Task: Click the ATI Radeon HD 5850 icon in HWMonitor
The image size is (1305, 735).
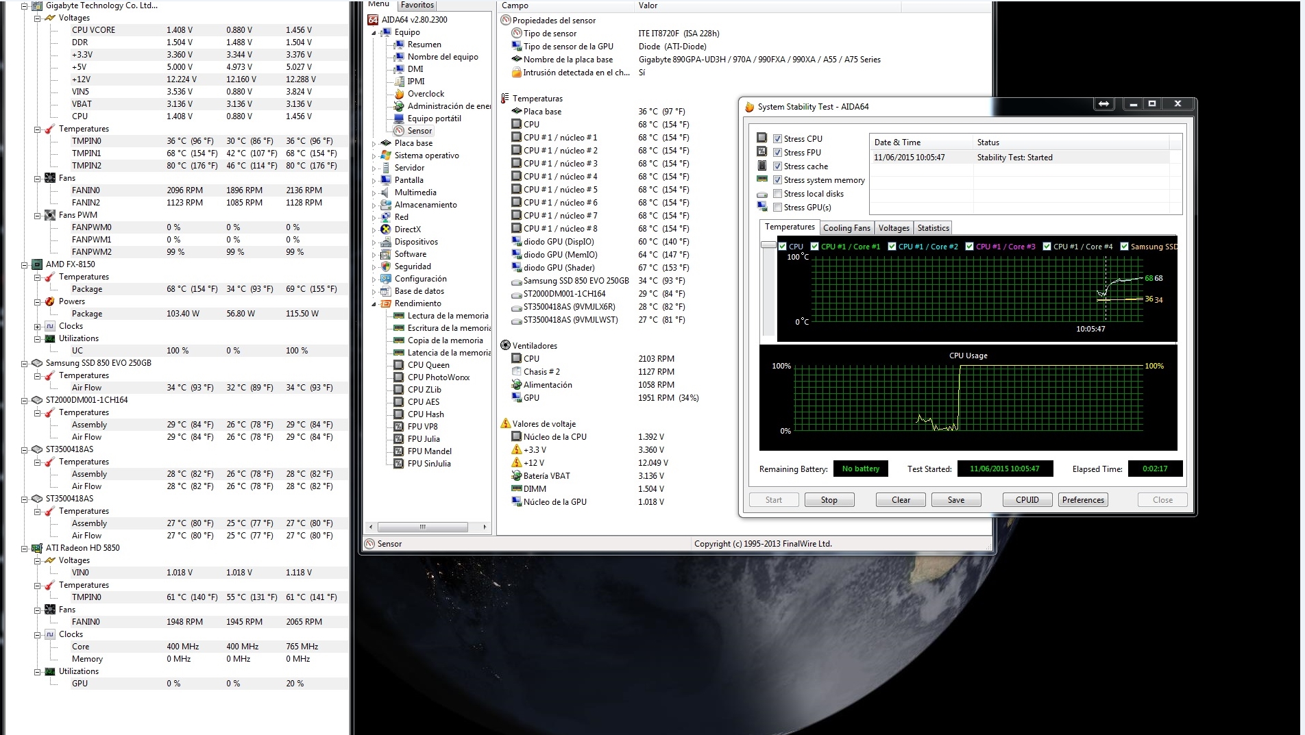Action: pos(37,548)
